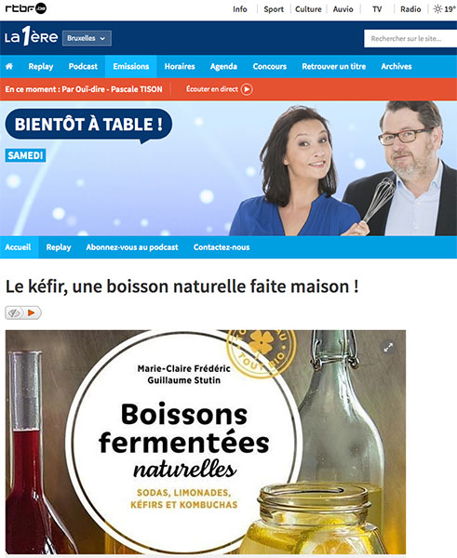Play live stream with circular play icon
The image size is (457, 558).
tap(247, 89)
